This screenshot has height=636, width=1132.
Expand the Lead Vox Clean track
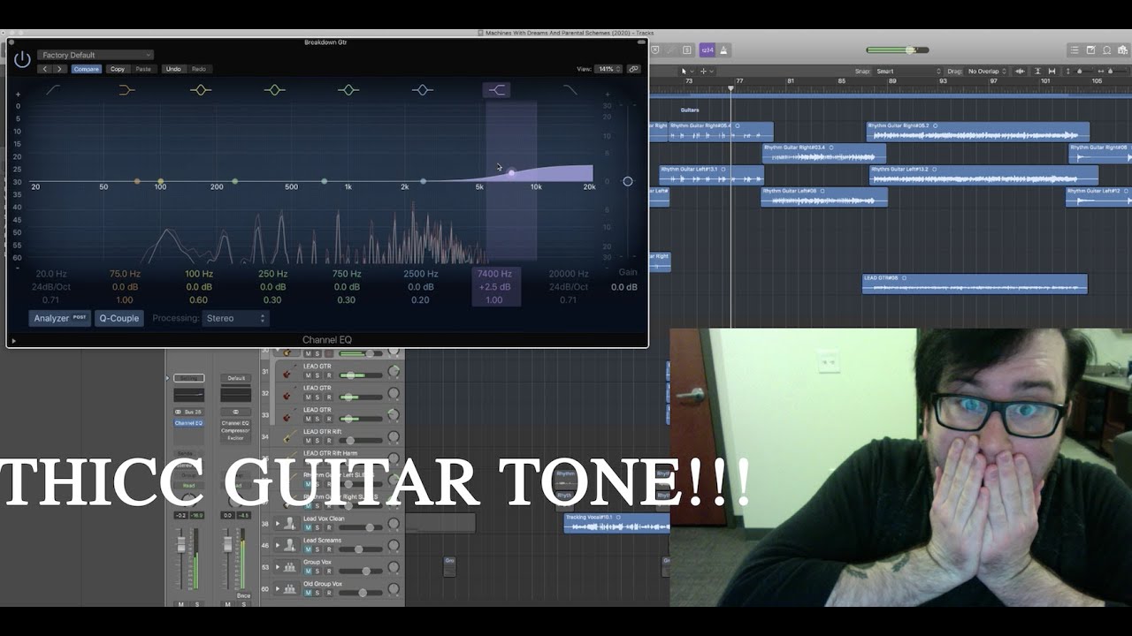[x=278, y=523]
